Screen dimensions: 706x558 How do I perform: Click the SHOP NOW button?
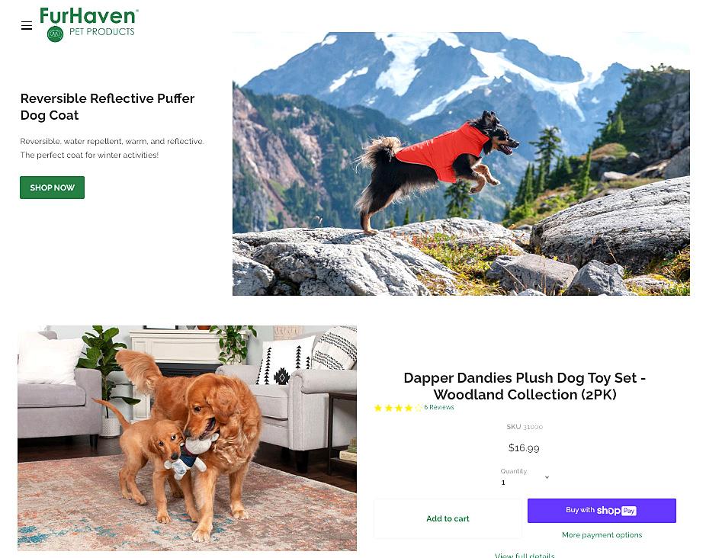[x=53, y=188]
